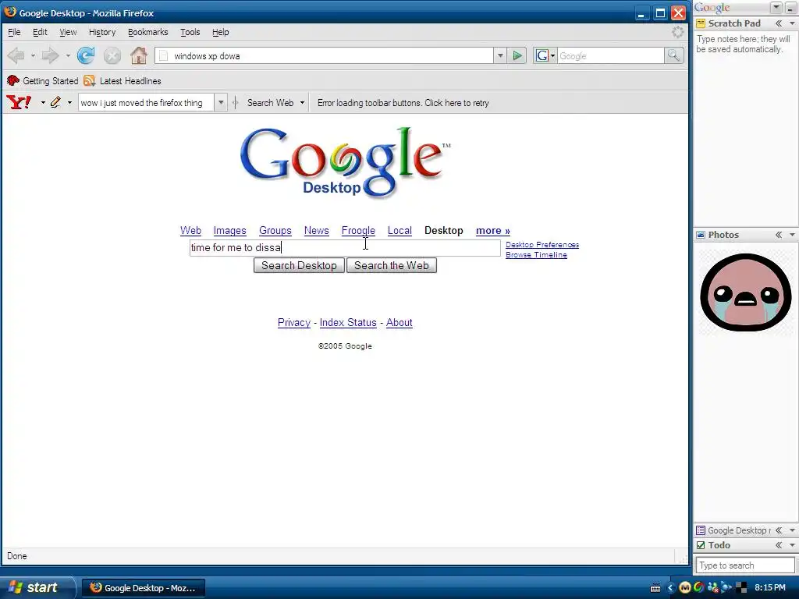Minimize the Google Desktop sidebar
The image size is (799, 599).
tap(790, 8)
